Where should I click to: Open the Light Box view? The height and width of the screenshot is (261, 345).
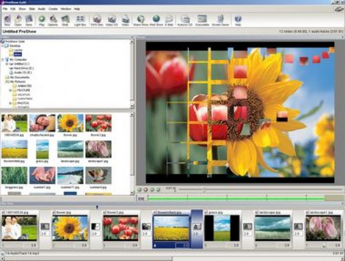point(80,20)
